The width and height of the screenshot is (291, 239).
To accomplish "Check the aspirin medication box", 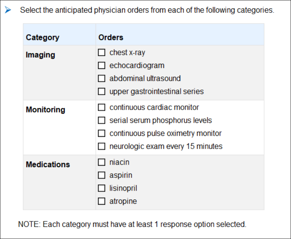I will point(101,175).
